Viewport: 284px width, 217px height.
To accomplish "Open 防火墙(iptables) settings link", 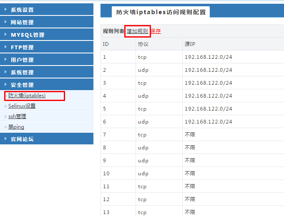I will pyautogui.click(x=27, y=96).
